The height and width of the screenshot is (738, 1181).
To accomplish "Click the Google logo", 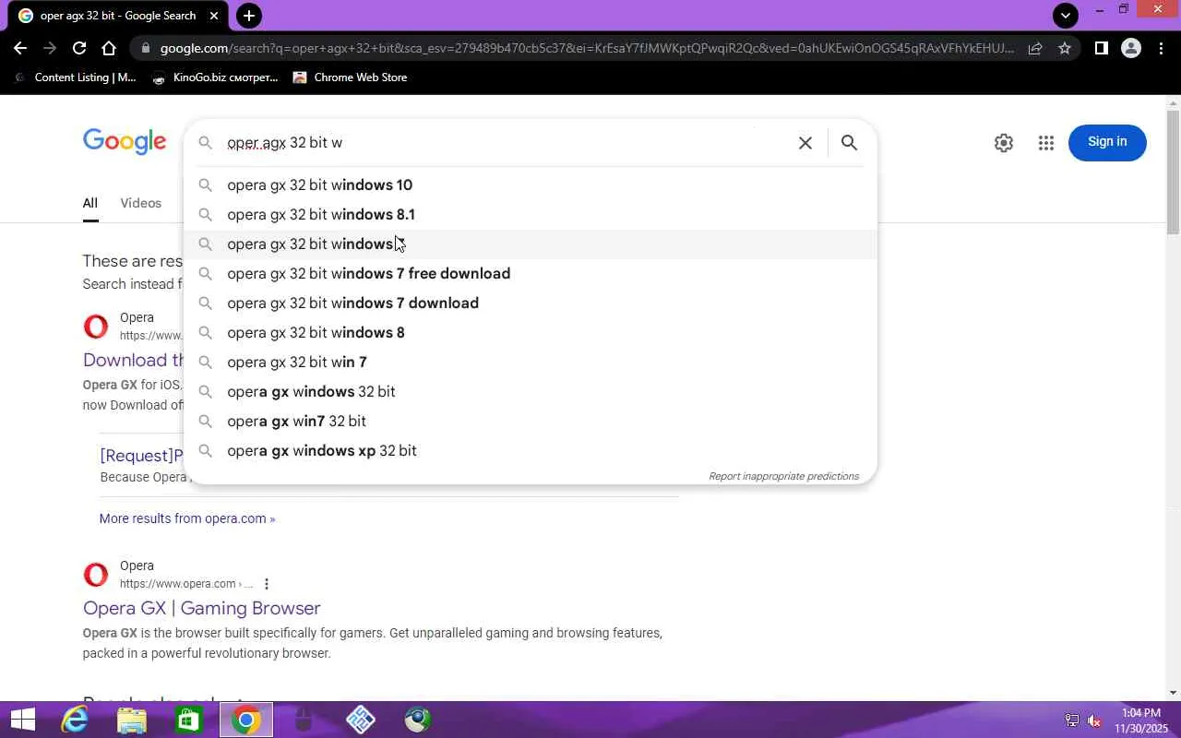I will pos(125,141).
